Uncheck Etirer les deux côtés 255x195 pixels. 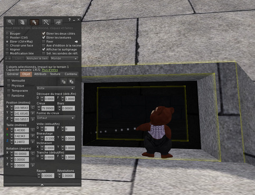pos(44,33)
